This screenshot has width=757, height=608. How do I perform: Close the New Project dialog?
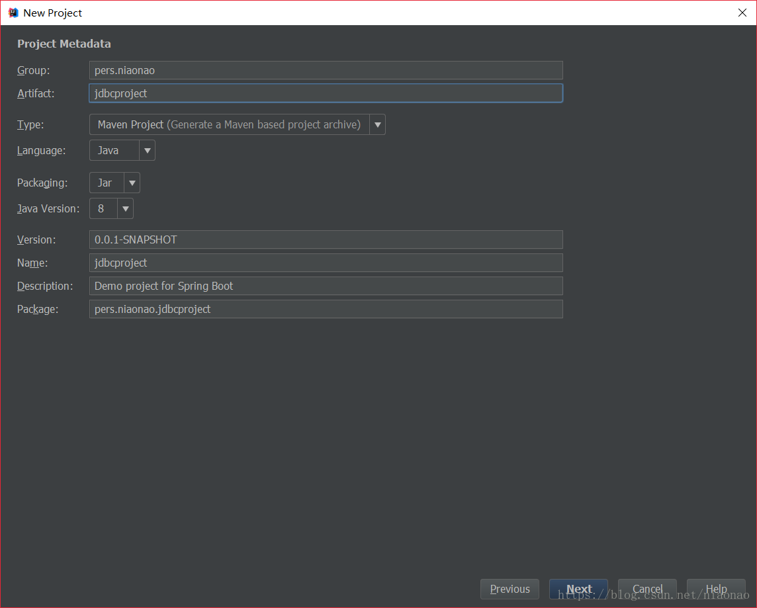(x=742, y=13)
